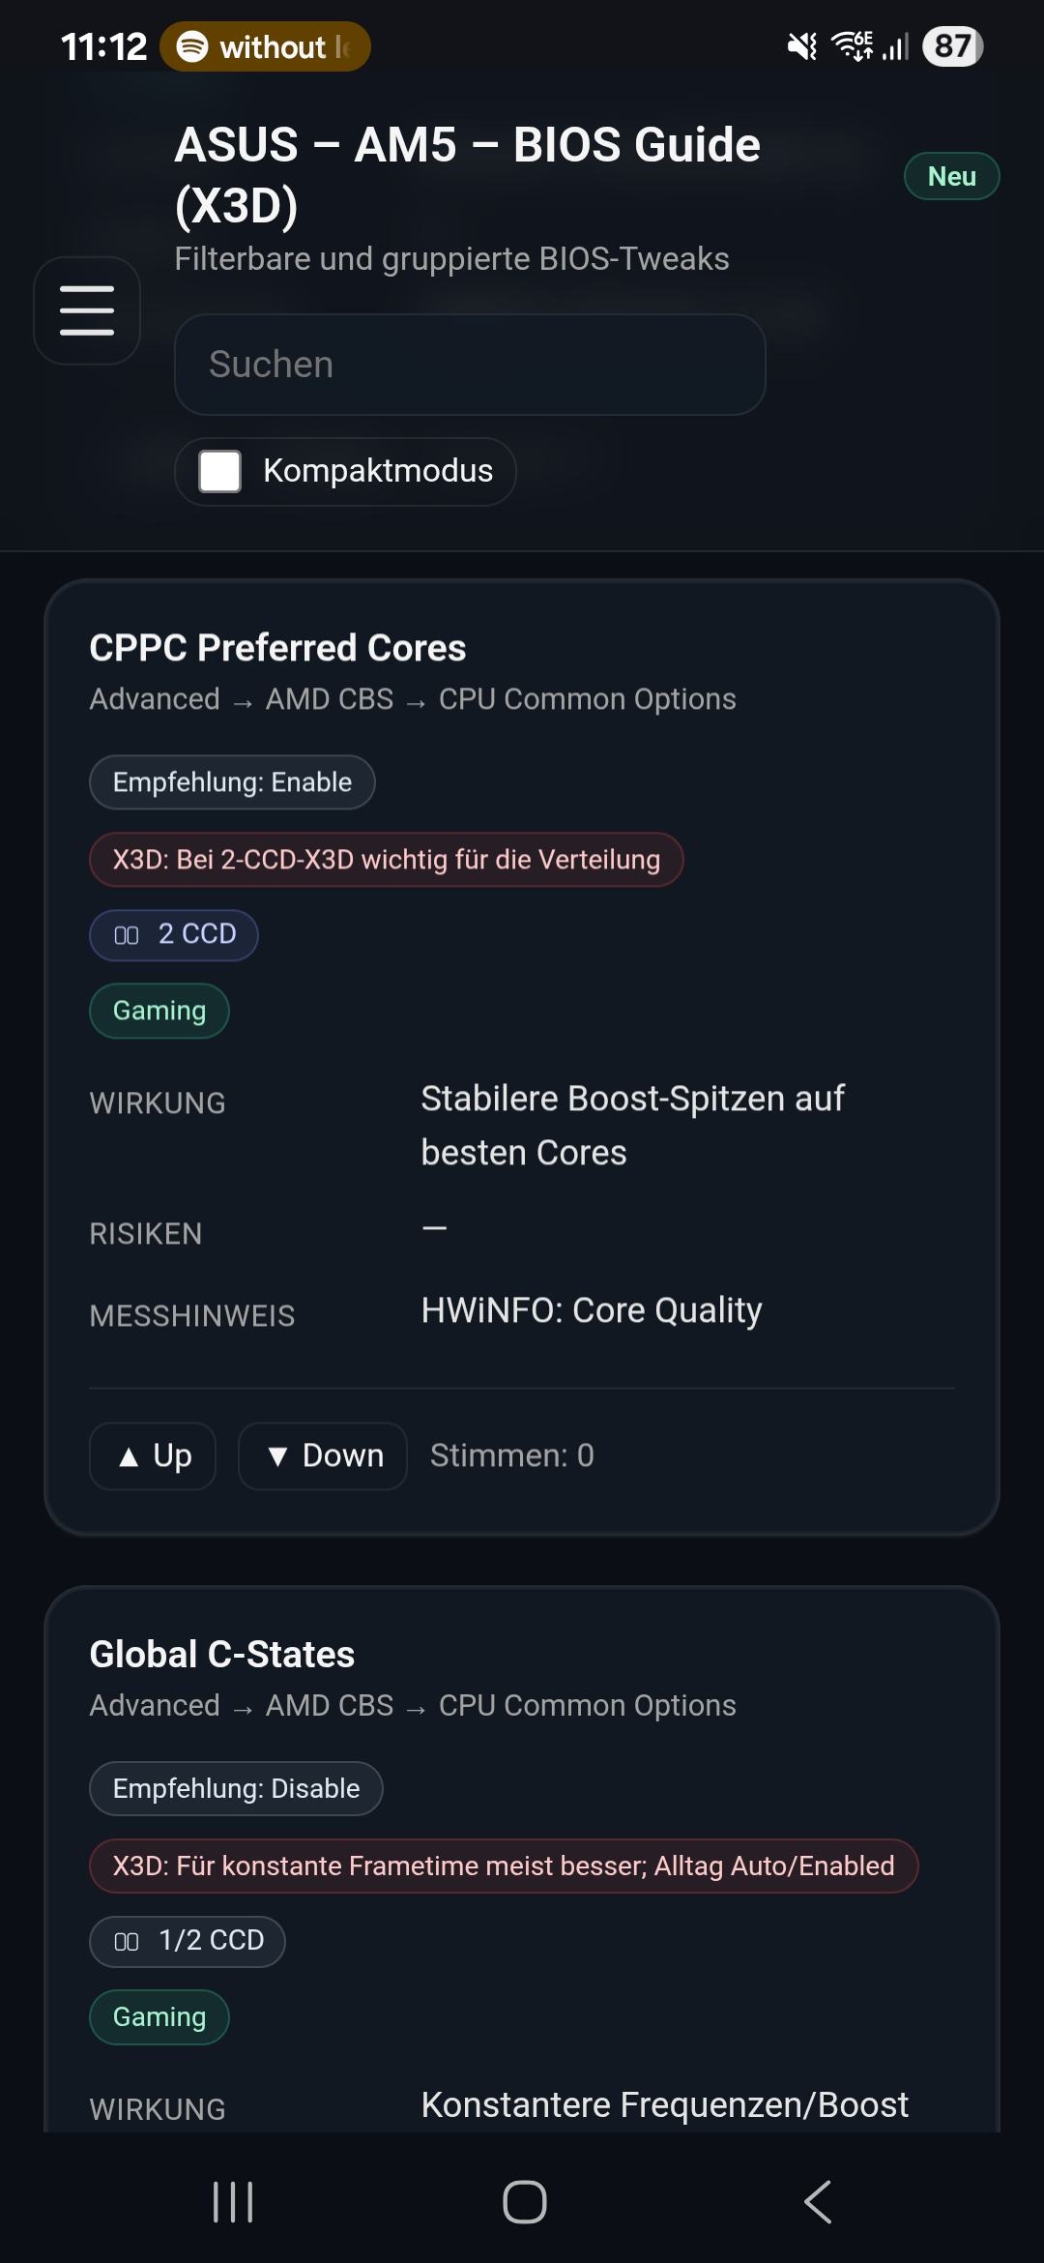Downvote the CPPC Preferred Cores tweak

pyautogui.click(x=323, y=1455)
